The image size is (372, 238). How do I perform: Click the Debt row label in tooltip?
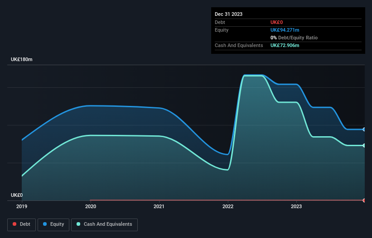pyautogui.click(x=220, y=22)
